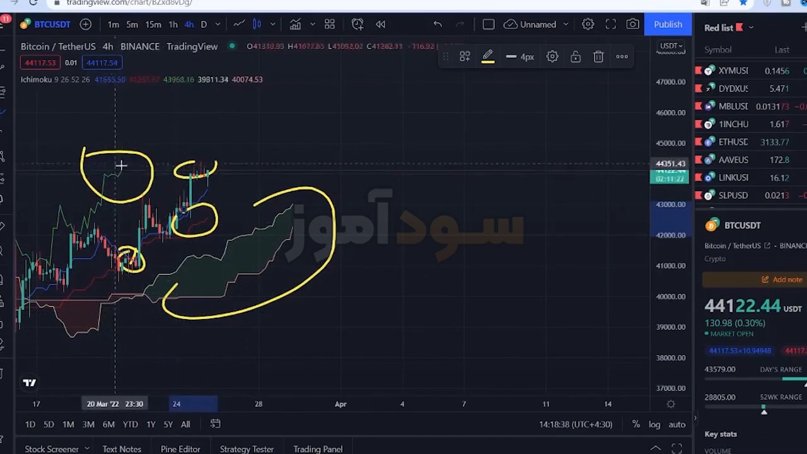Select the AAVEUS watchlist row
This screenshot has height=454, width=807.
(751, 160)
